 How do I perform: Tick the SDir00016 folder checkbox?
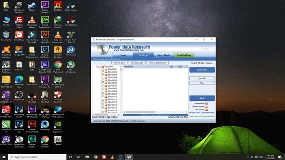(x=103, y=111)
